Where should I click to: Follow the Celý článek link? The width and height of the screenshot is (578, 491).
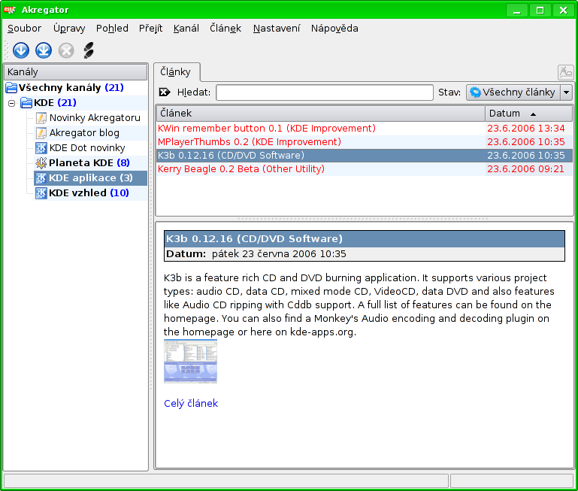[191, 403]
